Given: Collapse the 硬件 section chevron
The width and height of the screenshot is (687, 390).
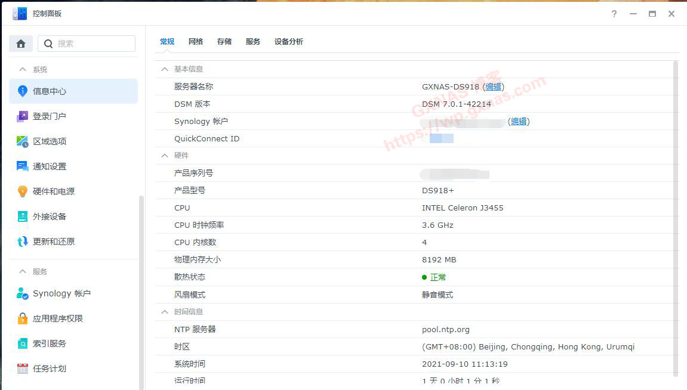Looking at the screenshot, I should [165, 156].
